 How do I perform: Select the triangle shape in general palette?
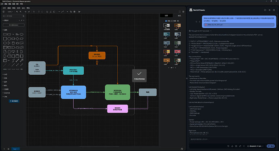pyautogui.click(x=9, y=43)
